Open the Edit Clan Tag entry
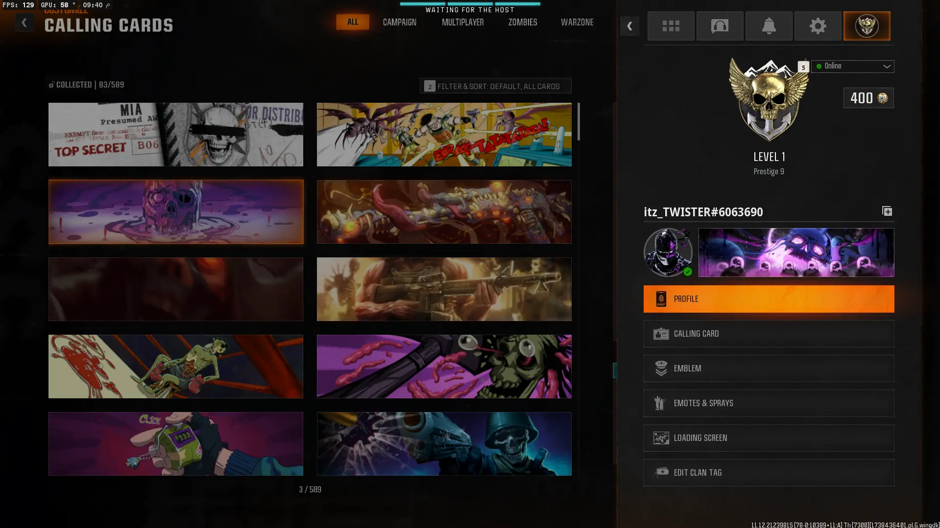 coord(769,473)
